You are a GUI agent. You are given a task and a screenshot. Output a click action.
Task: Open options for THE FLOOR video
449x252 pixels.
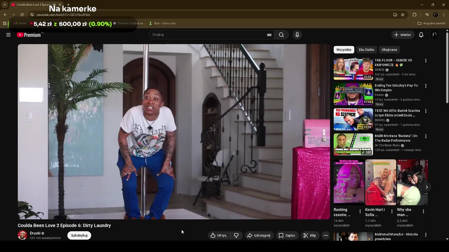pyautogui.click(x=426, y=61)
